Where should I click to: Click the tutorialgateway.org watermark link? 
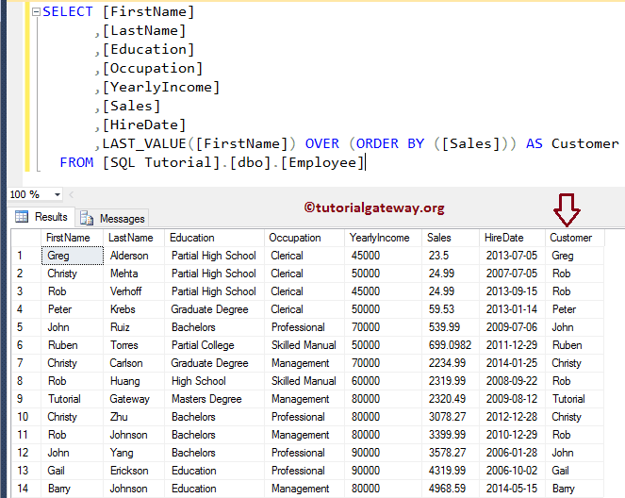coord(374,207)
